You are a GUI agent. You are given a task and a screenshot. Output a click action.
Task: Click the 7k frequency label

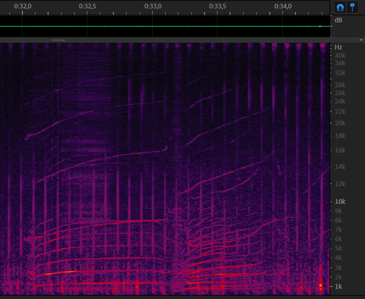[338, 229]
